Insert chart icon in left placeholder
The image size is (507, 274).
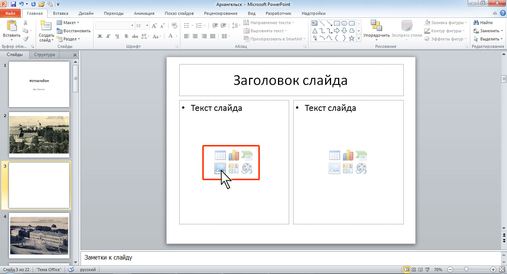[233, 155]
